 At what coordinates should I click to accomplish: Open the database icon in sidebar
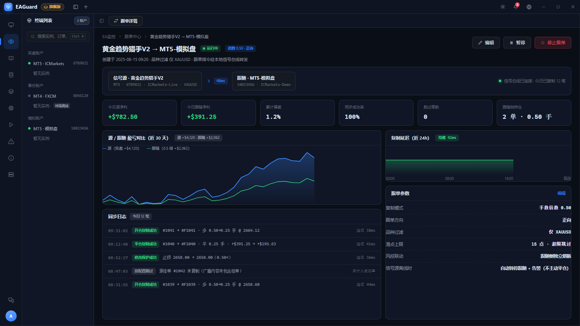11,75
